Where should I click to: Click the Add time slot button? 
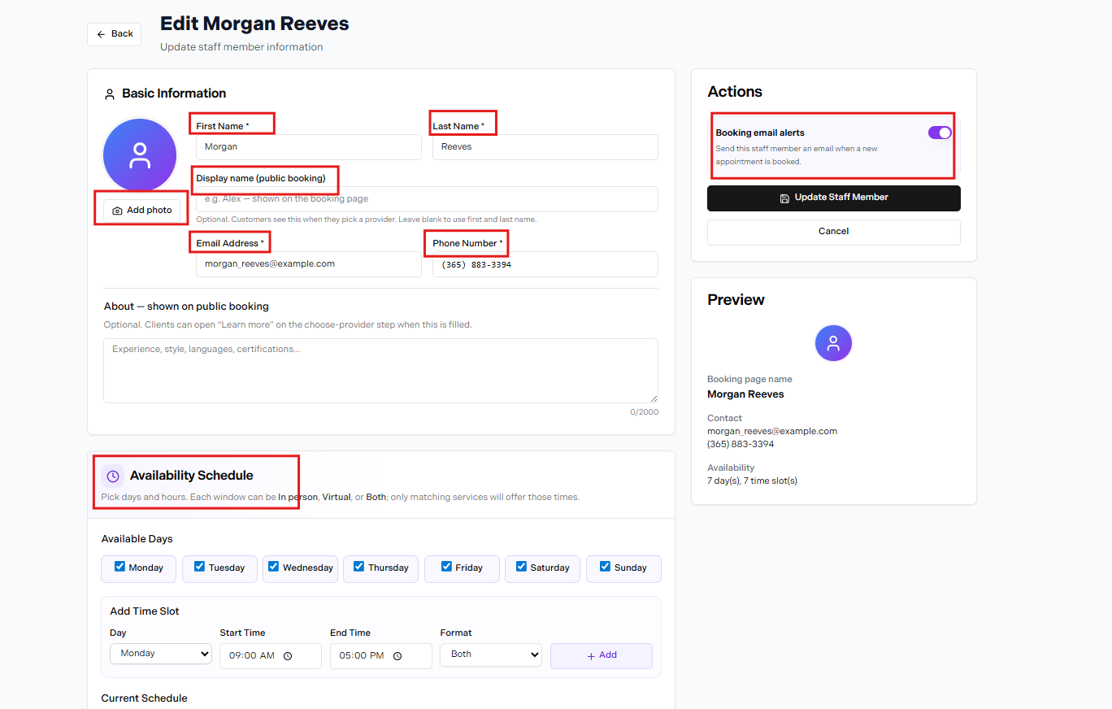pos(602,655)
